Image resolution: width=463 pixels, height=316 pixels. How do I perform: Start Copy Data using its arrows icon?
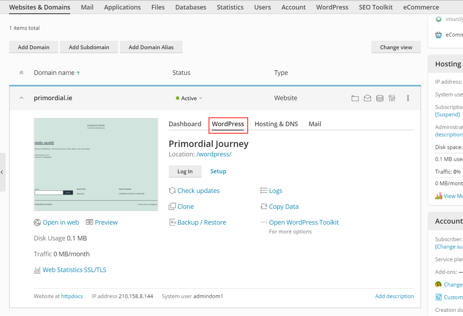pos(263,206)
